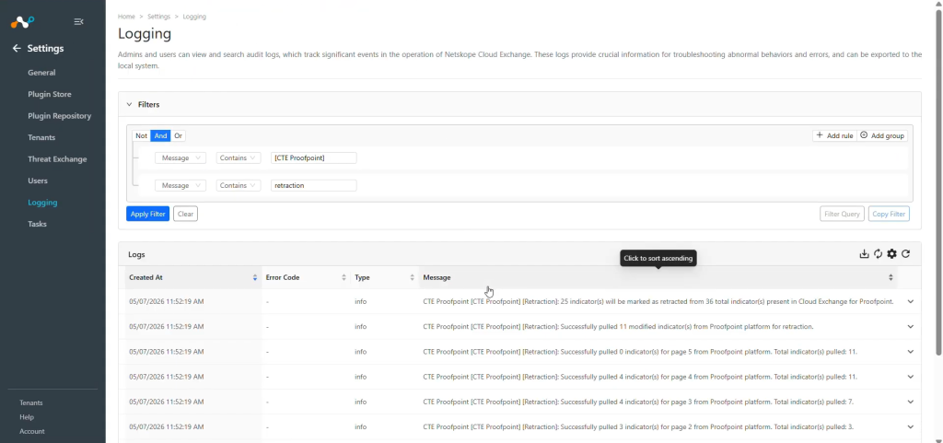Select the Or condition toggle

tap(179, 135)
